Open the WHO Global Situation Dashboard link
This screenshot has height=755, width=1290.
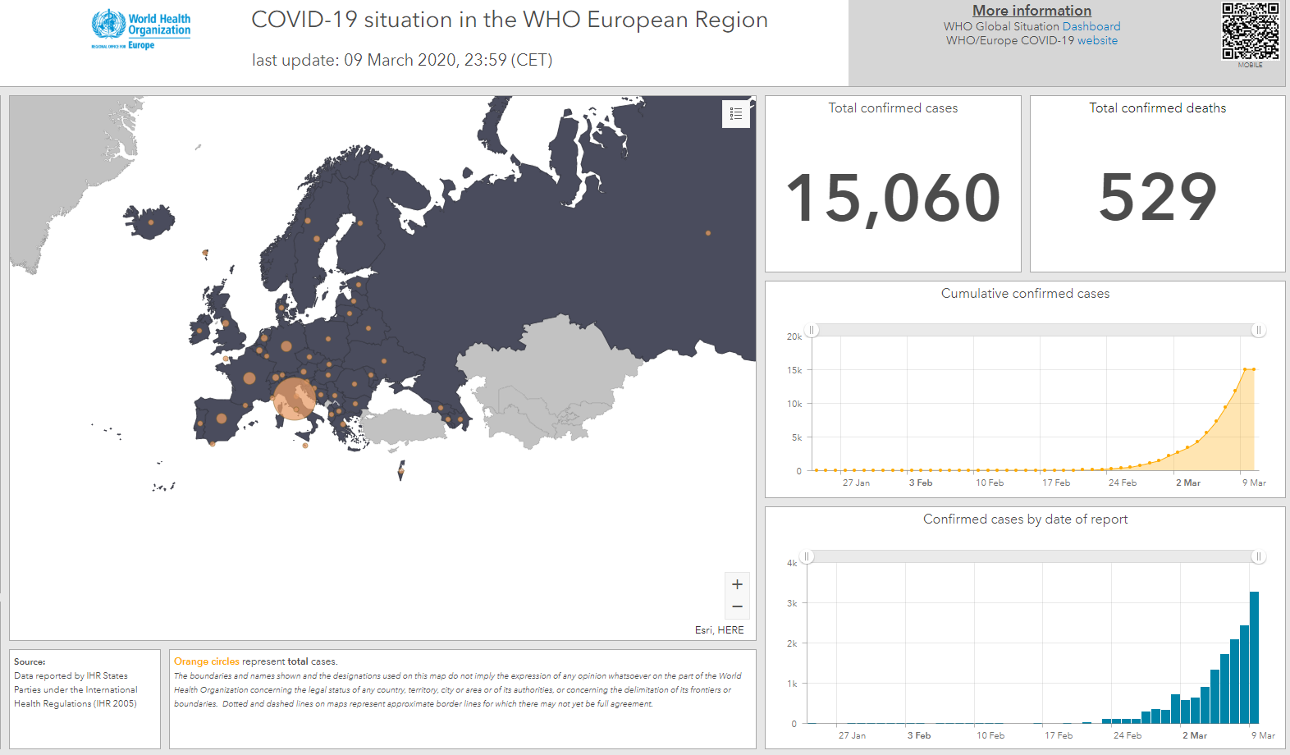pyautogui.click(x=1091, y=26)
